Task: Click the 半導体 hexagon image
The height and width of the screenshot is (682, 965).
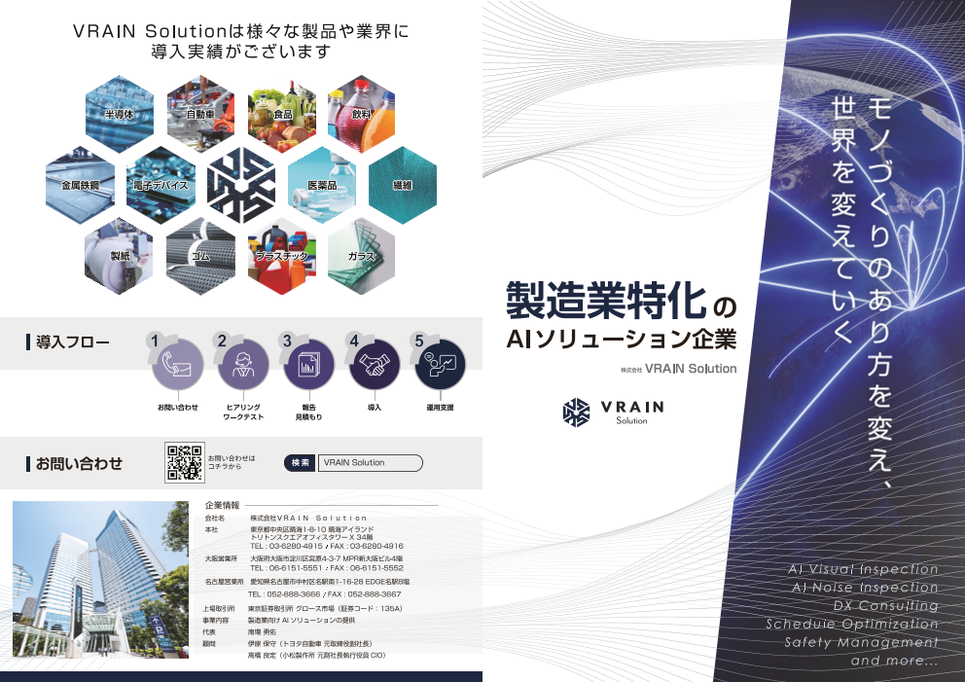Action: (120, 114)
